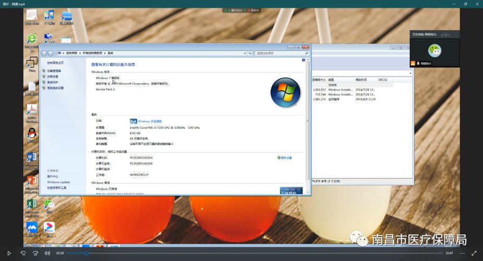Expand the address bar history dropdown
The width and height of the screenshot is (483, 261).
coord(245,53)
